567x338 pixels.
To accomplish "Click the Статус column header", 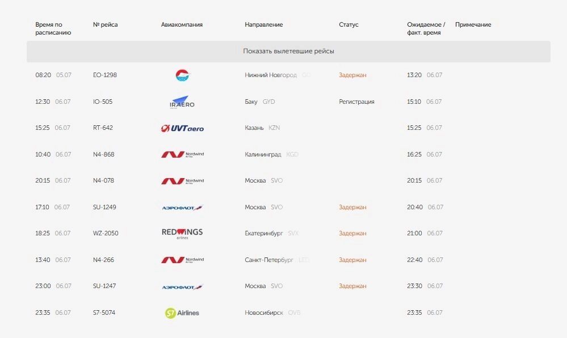I will click(x=348, y=25).
